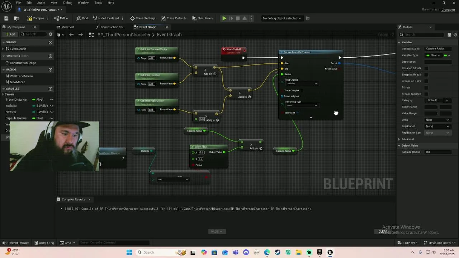Open the Variable Type Float dropdown

coord(434,55)
